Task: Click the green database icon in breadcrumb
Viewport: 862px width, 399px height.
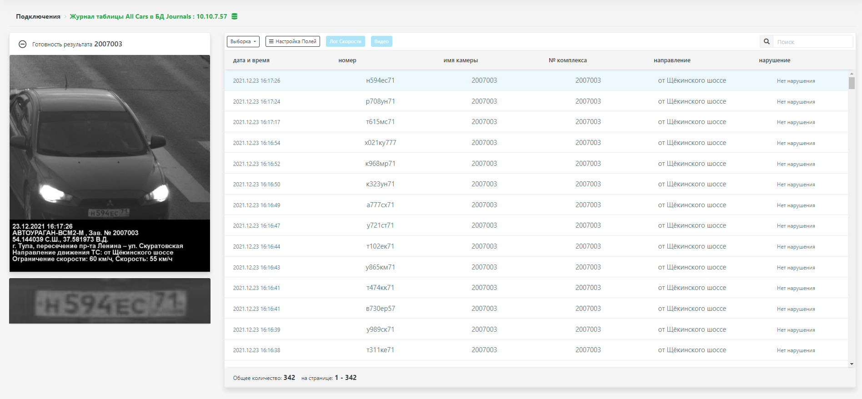Action: coord(235,16)
